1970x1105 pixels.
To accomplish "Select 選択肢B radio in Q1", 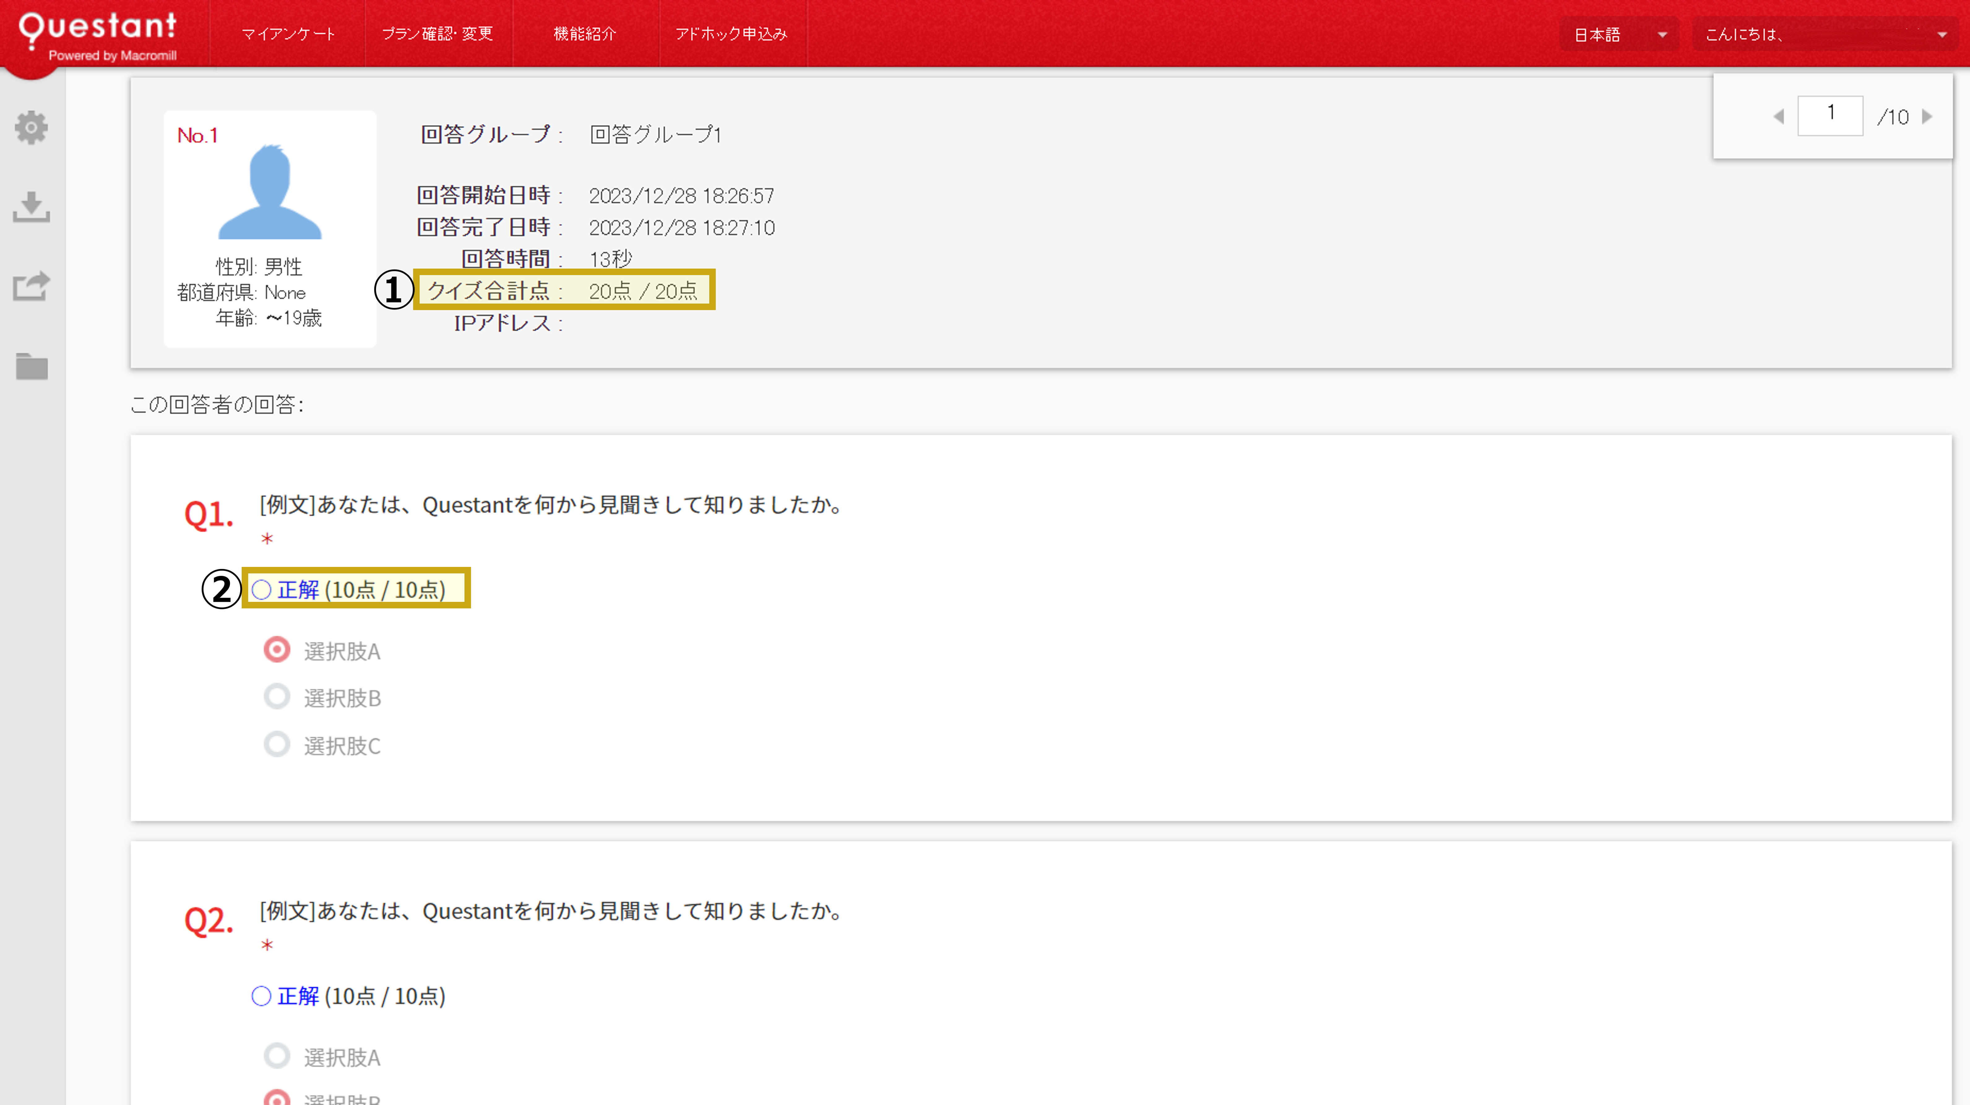I will (277, 697).
